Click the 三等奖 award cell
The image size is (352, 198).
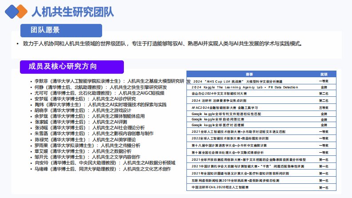(324, 107)
